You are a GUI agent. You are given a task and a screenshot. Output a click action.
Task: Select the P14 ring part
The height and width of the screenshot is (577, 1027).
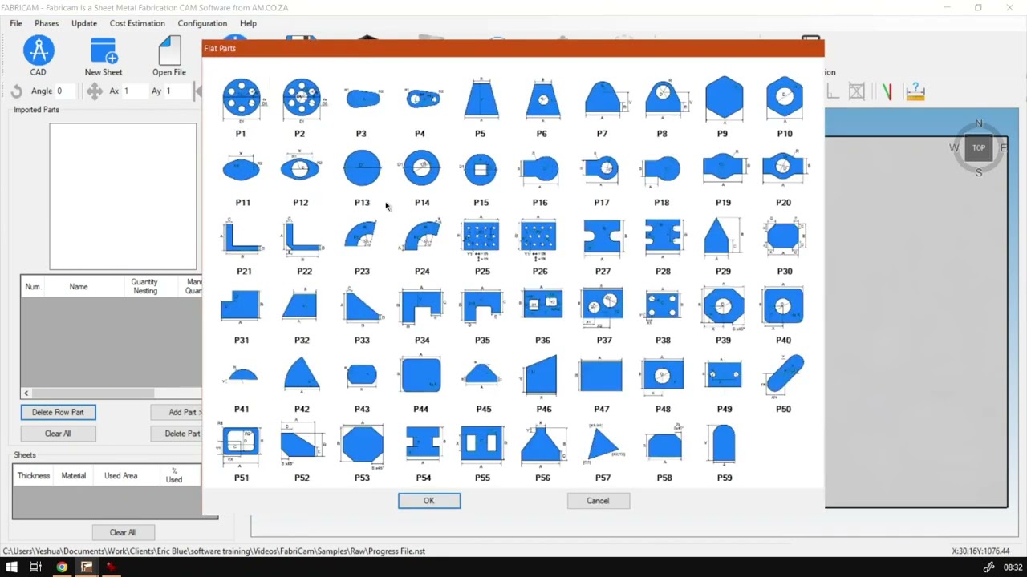[421, 168]
